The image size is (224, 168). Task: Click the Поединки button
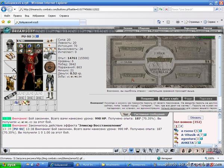(147, 99)
